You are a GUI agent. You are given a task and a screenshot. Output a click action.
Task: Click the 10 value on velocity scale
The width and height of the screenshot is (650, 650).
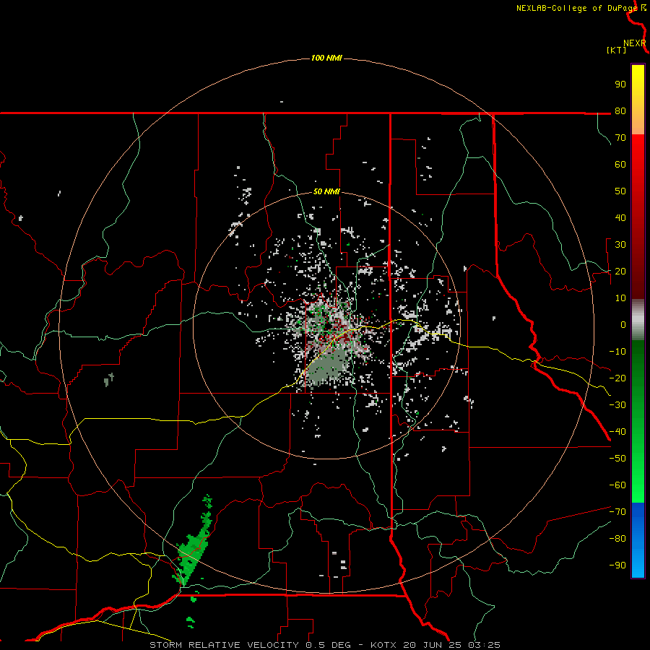(x=620, y=298)
